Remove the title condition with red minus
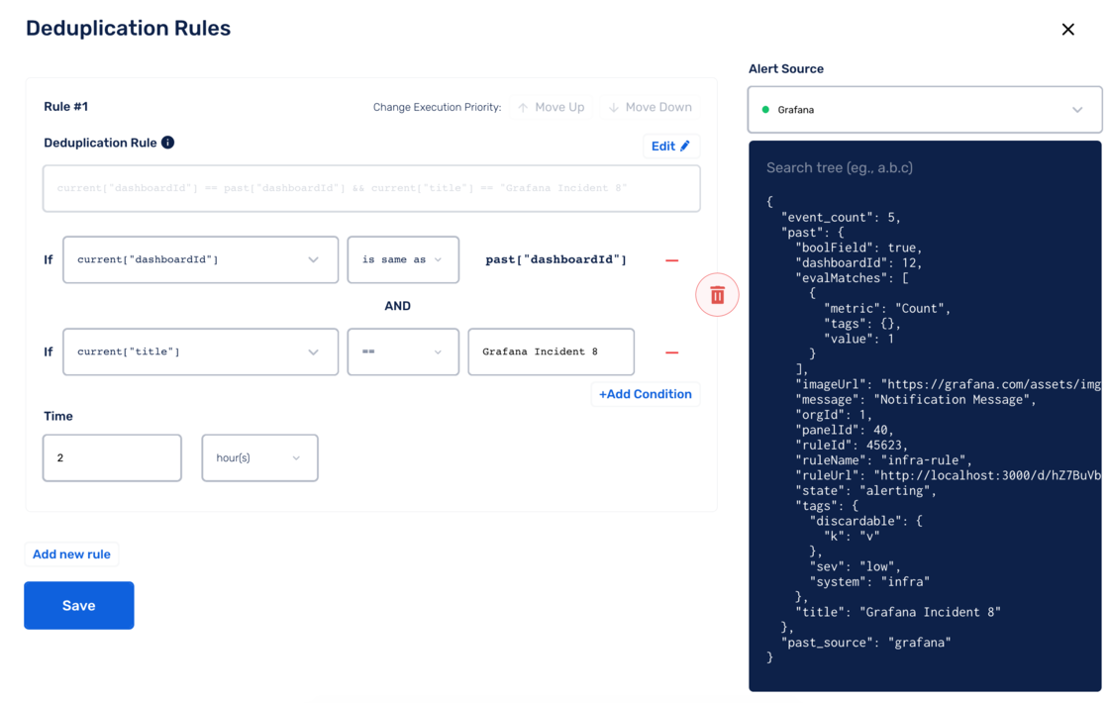 pyautogui.click(x=672, y=352)
